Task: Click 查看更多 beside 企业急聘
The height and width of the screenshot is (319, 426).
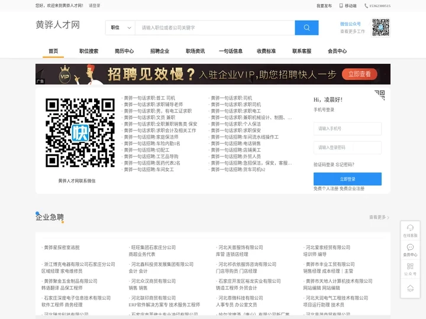Action: pos(379,217)
